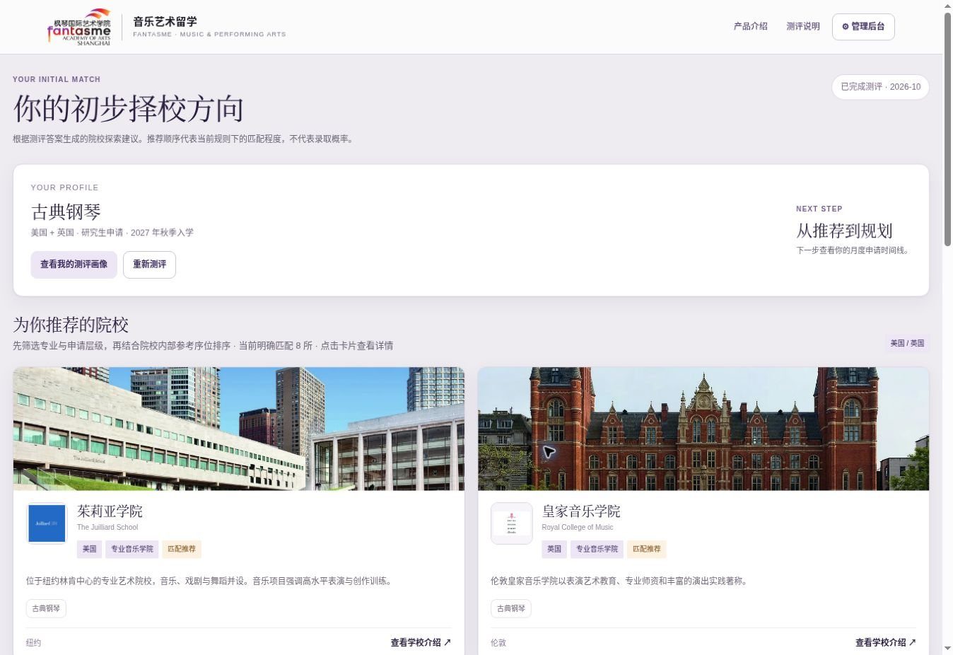Click the Royal College of Music building photo

pyautogui.click(x=703, y=429)
